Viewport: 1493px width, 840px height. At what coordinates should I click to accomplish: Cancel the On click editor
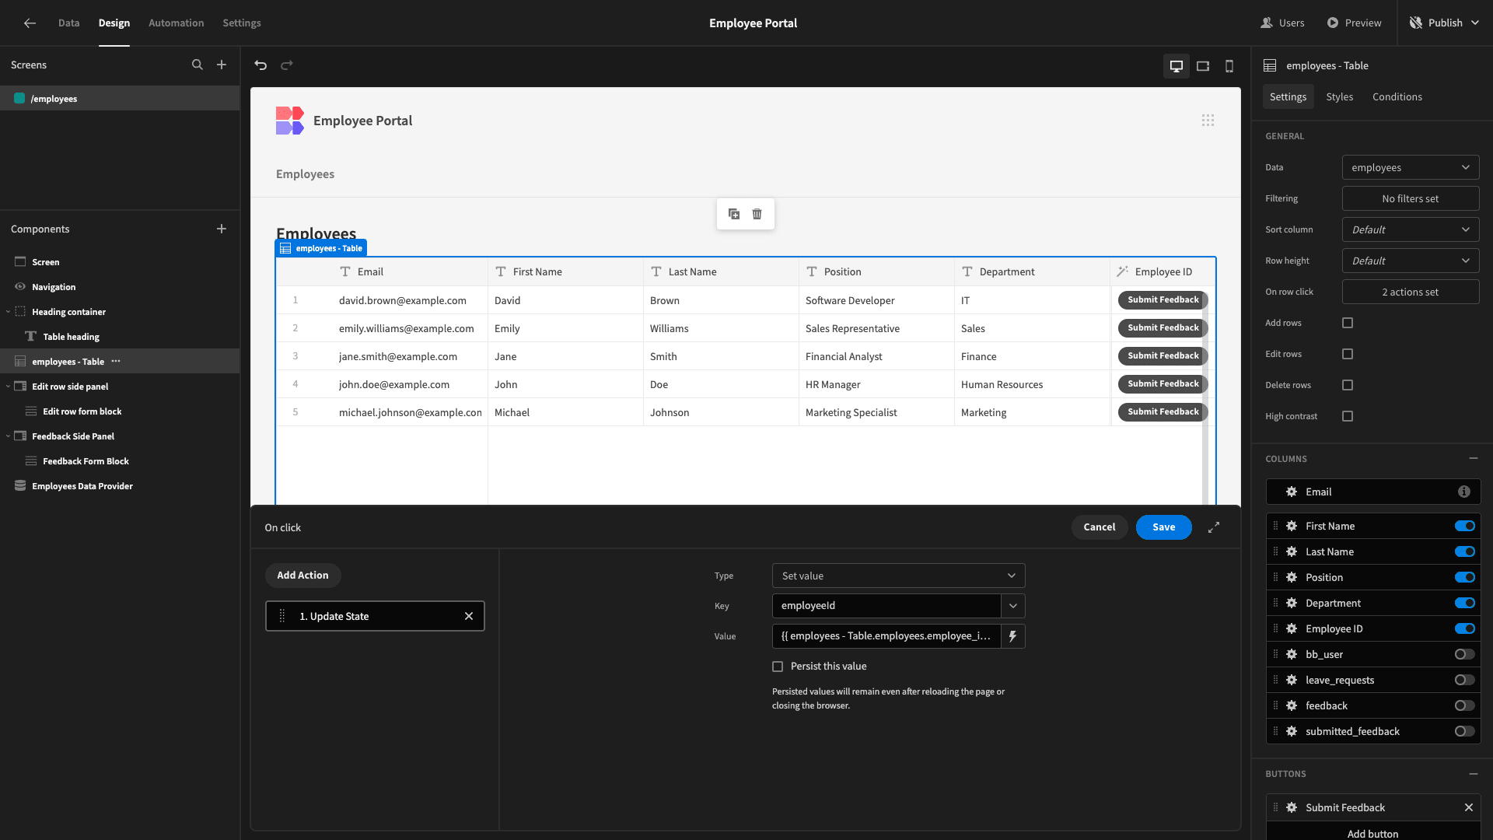1100,527
